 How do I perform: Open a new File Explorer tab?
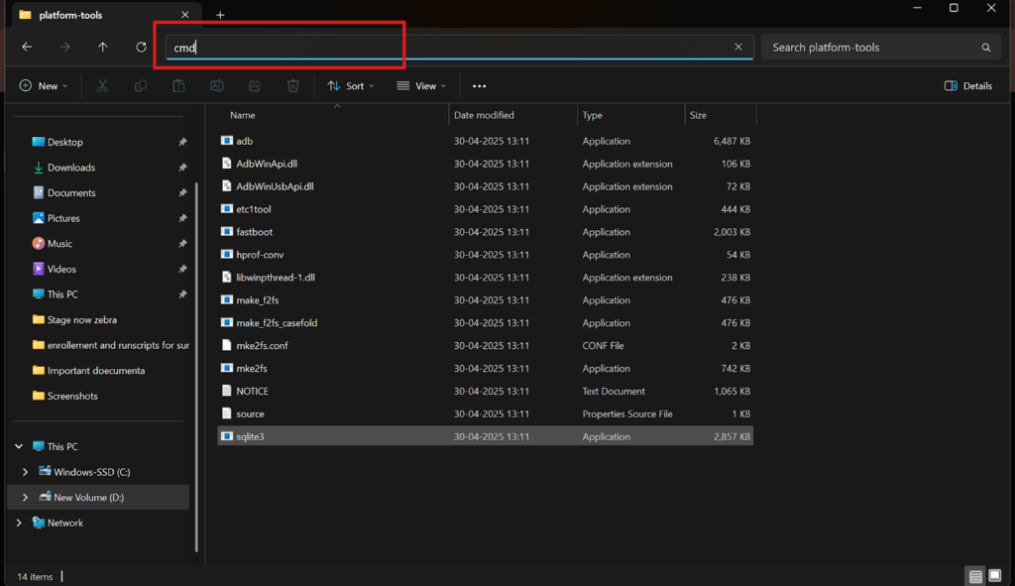point(220,15)
